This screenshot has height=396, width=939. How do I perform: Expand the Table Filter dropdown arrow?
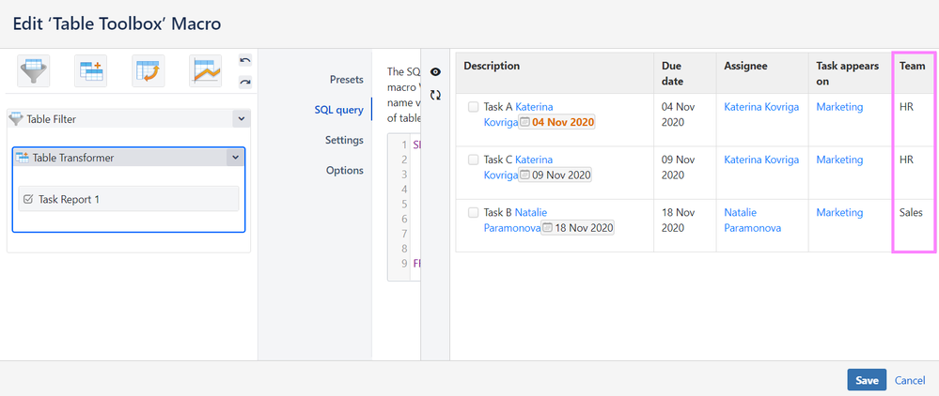pyautogui.click(x=240, y=119)
